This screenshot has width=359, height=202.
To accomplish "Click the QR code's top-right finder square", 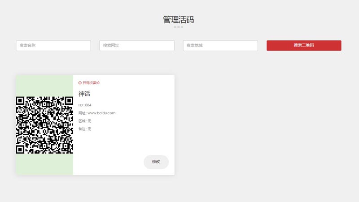I will (x=68, y=101).
